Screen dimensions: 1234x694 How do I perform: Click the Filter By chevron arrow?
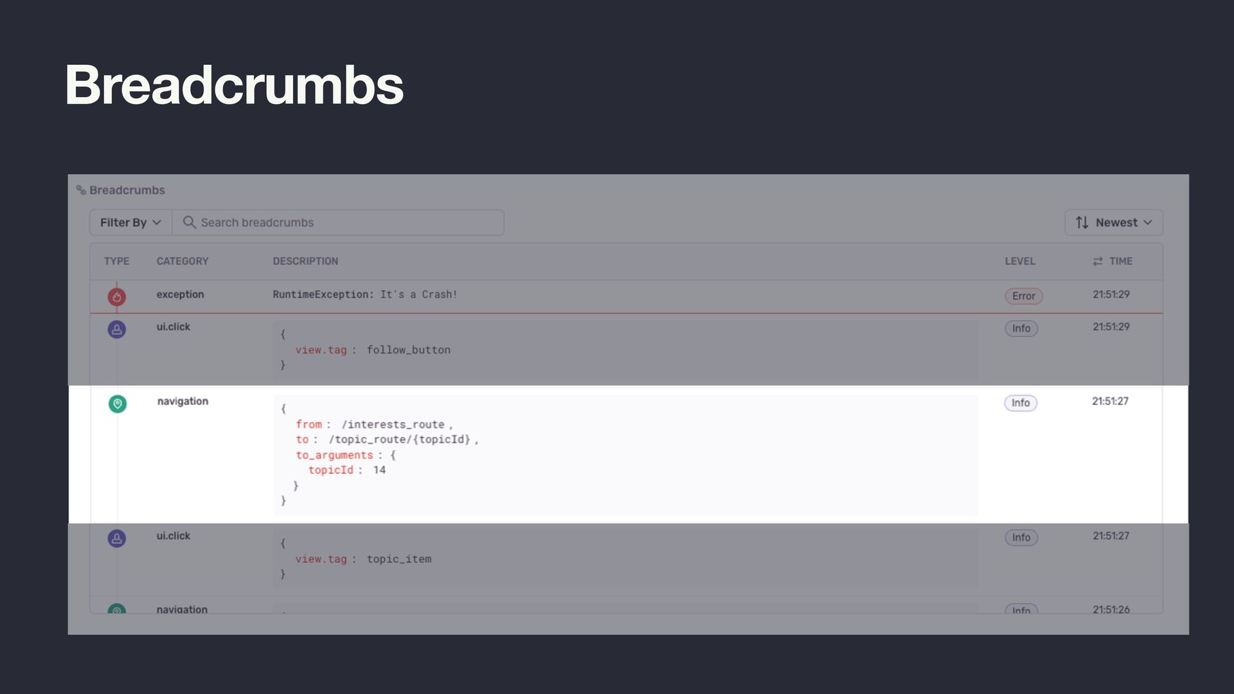pyautogui.click(x=157, y=222)
